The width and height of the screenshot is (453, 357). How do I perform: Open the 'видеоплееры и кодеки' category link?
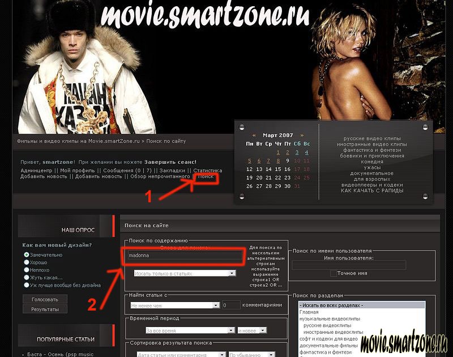pyautogui.click(x=372, y=185)
